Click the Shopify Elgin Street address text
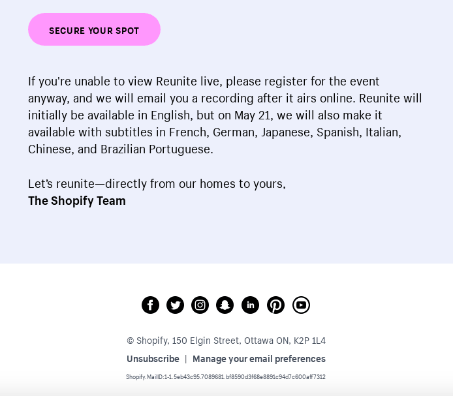The width and height of the screenshot is (453, 396). pos(226,341)
